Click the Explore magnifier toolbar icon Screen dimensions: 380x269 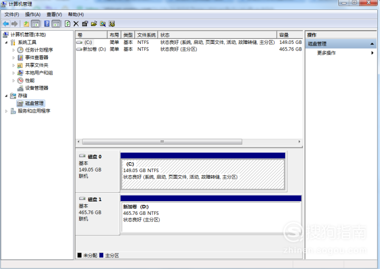pyautogui.click(x=103, y=24)
